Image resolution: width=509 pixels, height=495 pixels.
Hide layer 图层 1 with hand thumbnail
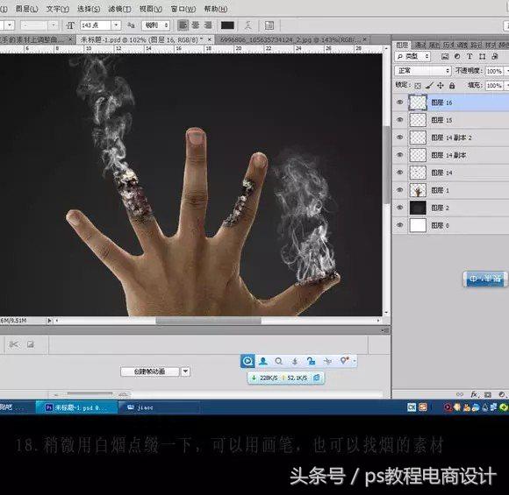(400, 190)
